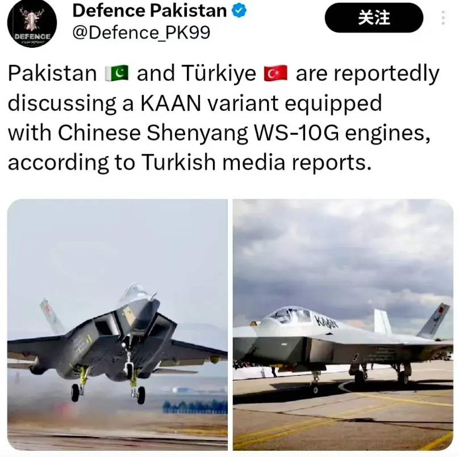Click the cockpit canopy of the parked jet
This screenshot has height=457, width=459.
click(x=288, y=315)
